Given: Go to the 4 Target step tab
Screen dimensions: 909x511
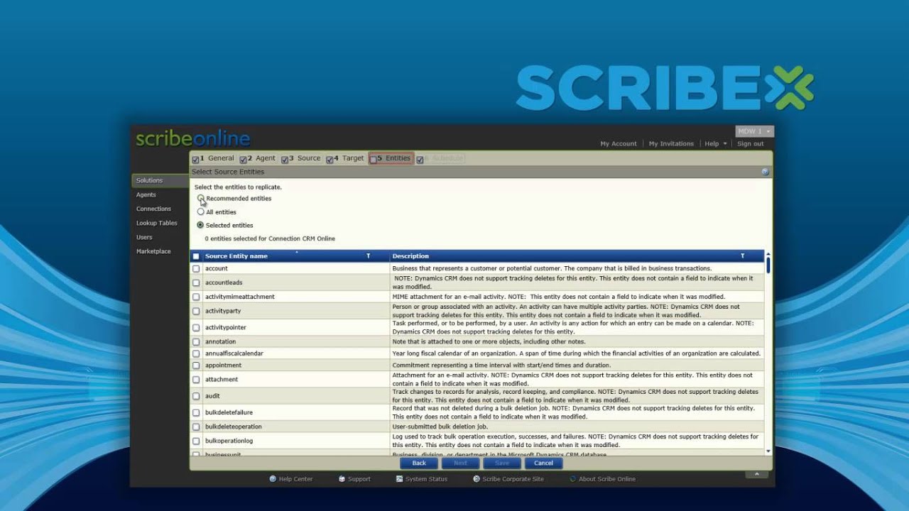Looking at the screenshot, I should click(345, 158).
